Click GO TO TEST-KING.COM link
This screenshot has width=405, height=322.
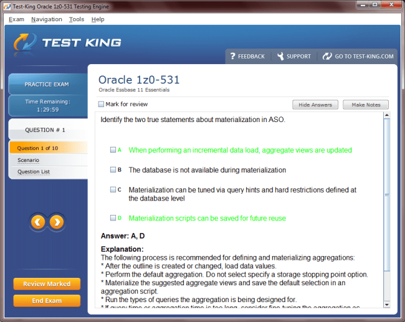[364, 56]
